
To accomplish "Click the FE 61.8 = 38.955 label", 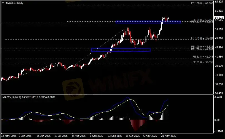I will click(x=202, y=62).
